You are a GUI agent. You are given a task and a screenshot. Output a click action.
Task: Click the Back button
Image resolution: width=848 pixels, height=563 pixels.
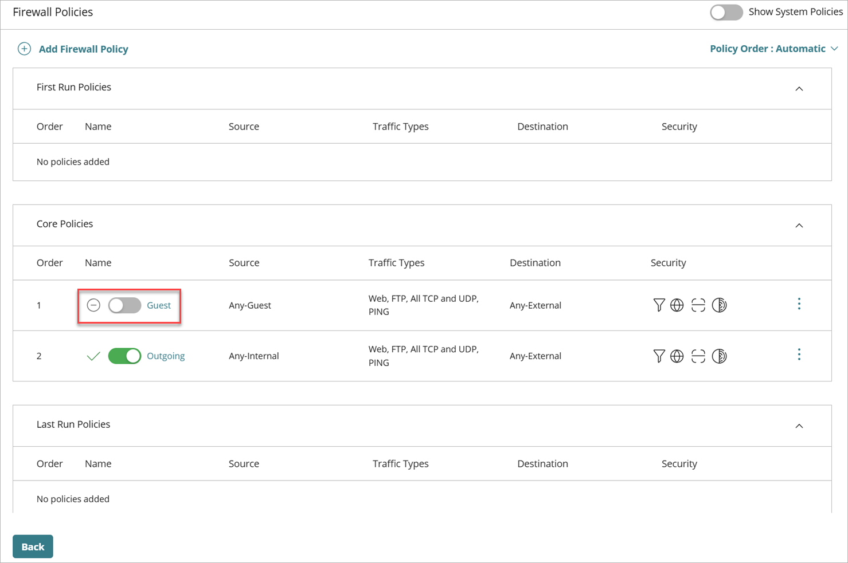pos(33,546)
